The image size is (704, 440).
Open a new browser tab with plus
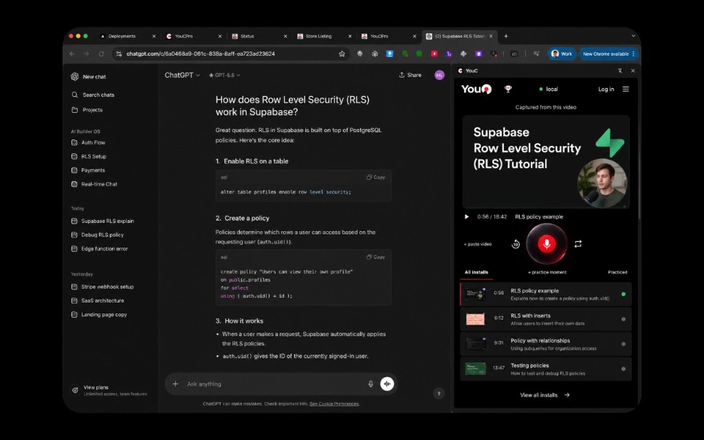pos(506,36)
